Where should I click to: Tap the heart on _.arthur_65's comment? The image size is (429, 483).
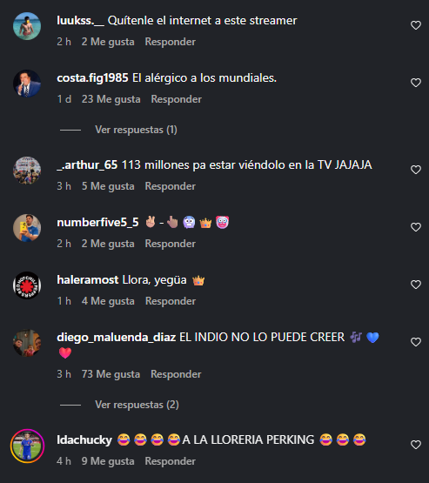coord(416,170)
